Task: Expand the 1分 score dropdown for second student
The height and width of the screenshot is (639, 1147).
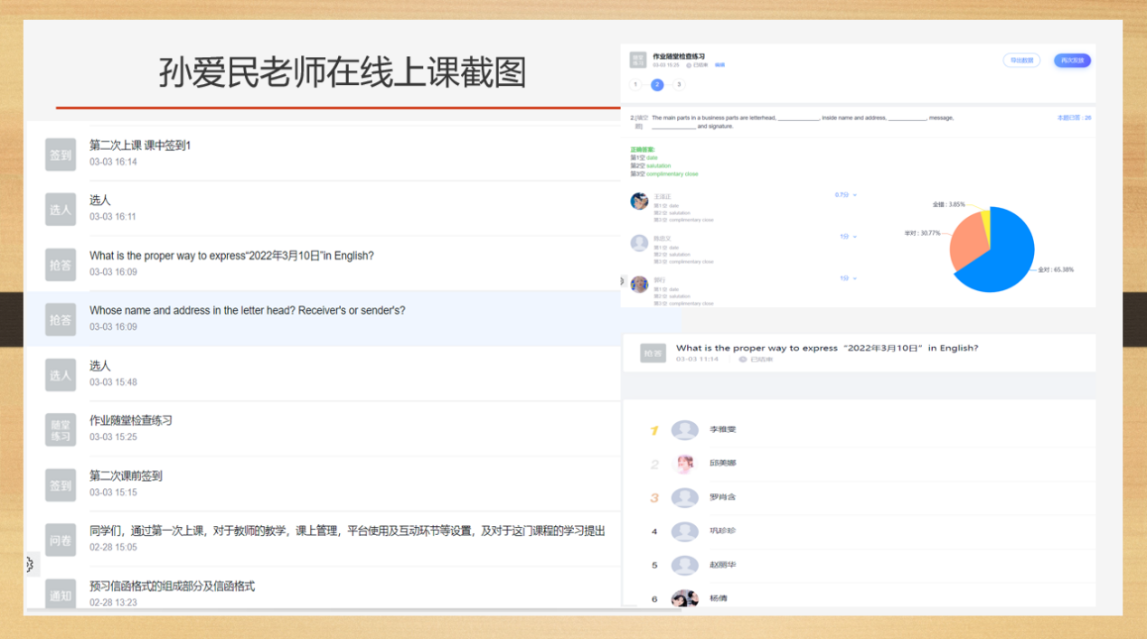Action: (x=848, y=237)
